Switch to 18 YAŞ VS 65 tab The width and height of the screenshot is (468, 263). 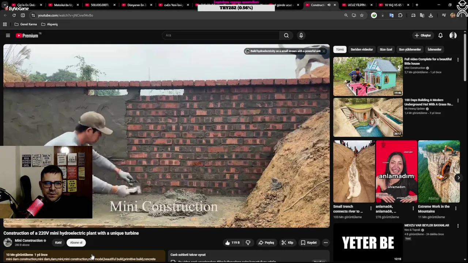[x=394, y=5]
